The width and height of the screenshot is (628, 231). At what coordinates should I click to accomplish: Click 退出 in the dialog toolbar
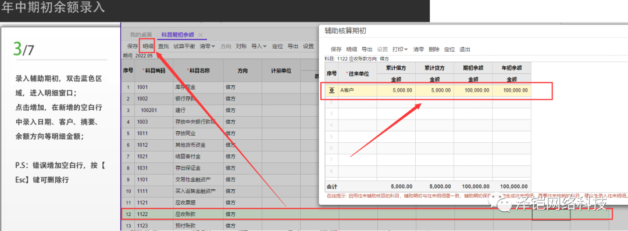click(x=465, y=49)
